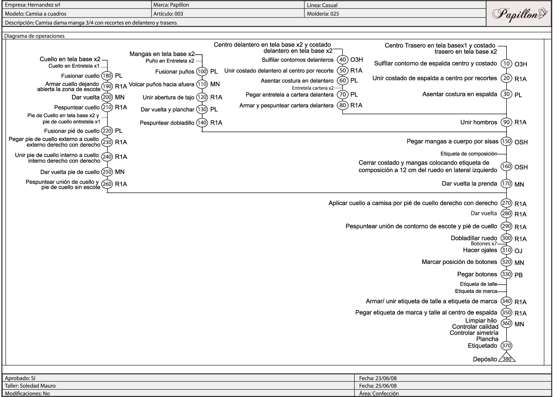
Task: Select operation circle 40 Sulfilar contornos delanteros
Action: click(343, 60)
